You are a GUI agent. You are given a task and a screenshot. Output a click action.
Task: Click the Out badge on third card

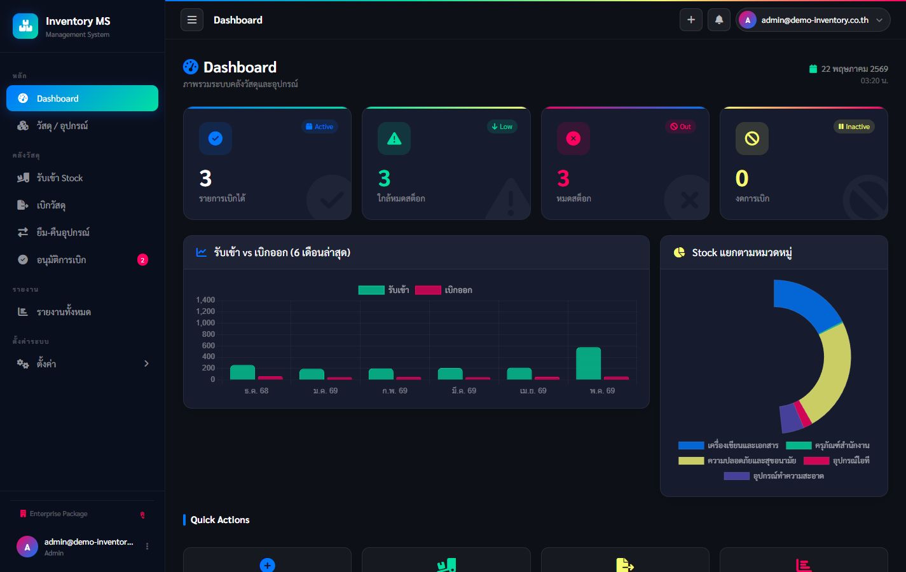tap(681, 126)
